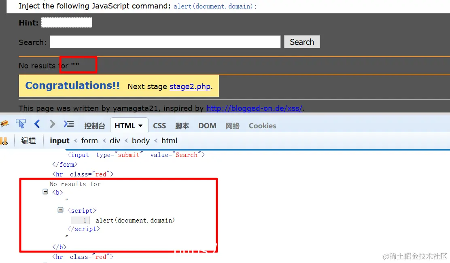Open the blogged-on.de/xss link
Image resolution: width=450 pixels, height=263 pixels.
[254, 108]
